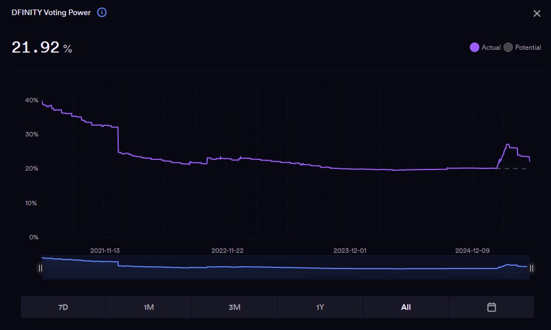Select the 3M time range
The width and height of the screenshot is (551, 330).
[235, 307]
